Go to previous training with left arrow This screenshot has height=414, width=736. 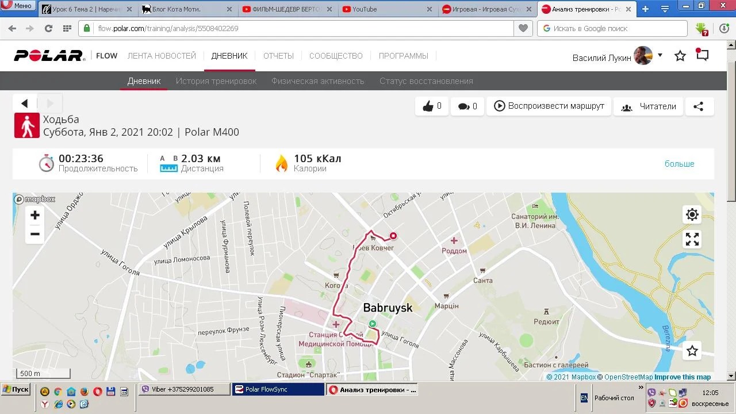(x=25, y=103)
